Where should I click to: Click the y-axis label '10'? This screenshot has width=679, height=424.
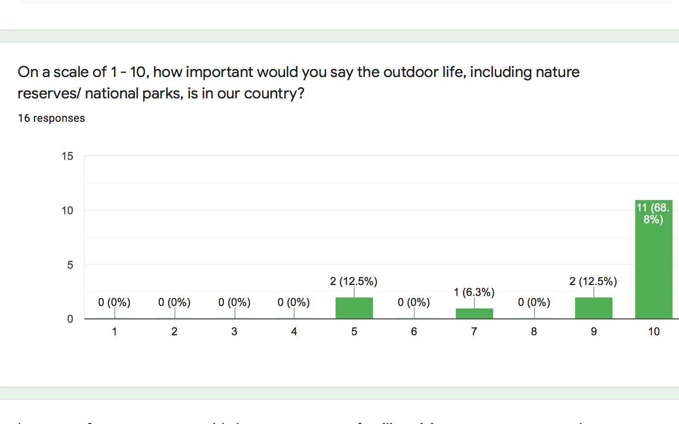67,211
